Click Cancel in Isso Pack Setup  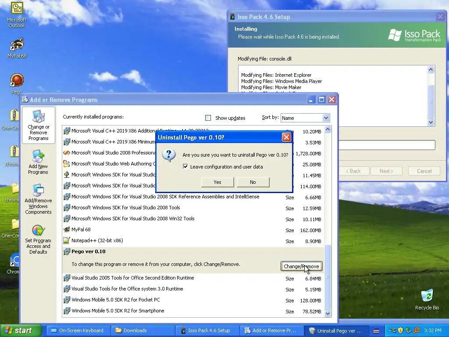(424, 171)
